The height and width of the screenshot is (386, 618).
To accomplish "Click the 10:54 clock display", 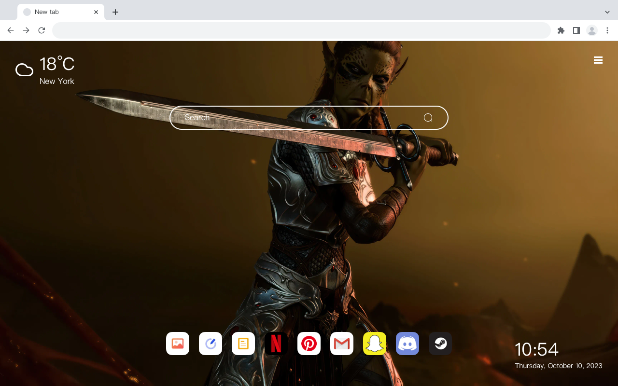I will pyautogui.click(x=536, y=349).
